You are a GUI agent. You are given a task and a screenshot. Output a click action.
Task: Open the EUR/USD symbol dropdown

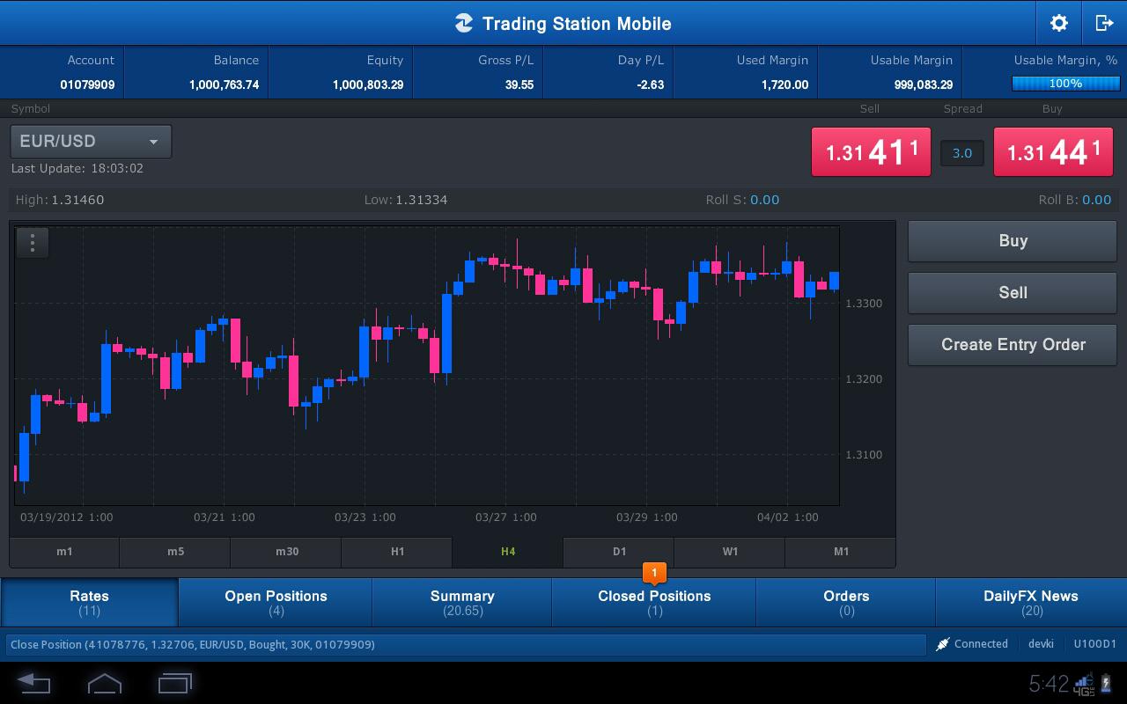[88, 141]
